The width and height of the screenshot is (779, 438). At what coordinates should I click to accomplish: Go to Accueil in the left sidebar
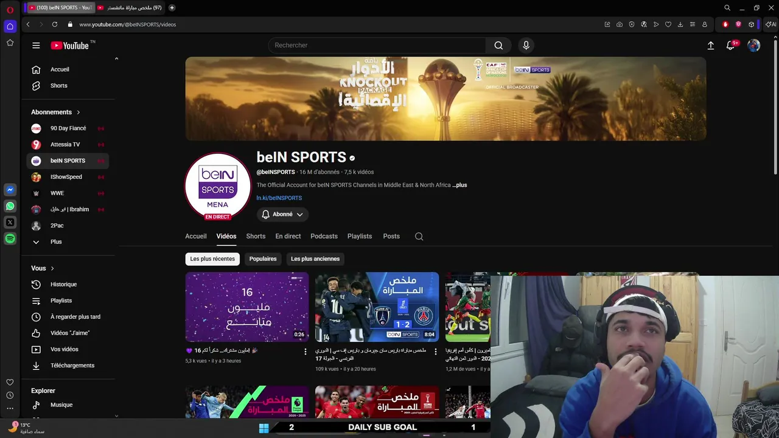tap(68, 69)
